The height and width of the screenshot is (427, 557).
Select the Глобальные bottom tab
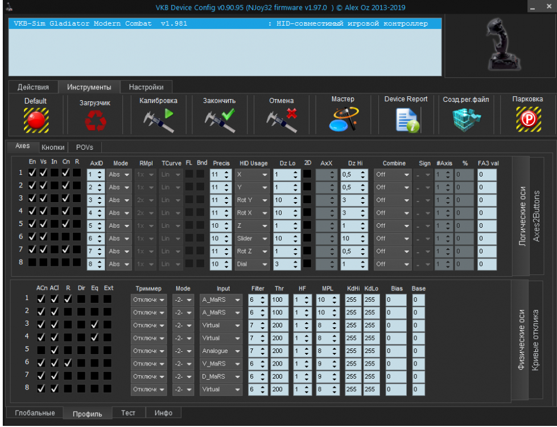click(x=35, y=413)
